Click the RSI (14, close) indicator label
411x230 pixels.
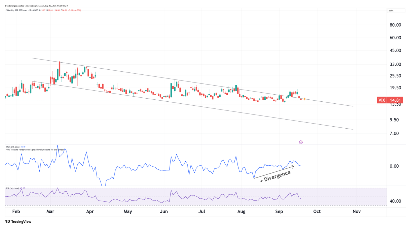pos(13,188)
